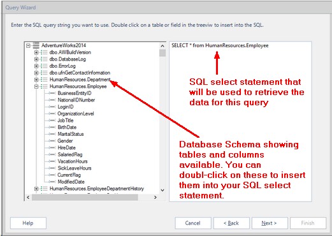Image resolution: width=332 pixels, height=236 pixels.
Task: Select dbo.AWBuildVersion in the tree
Action: pyautogui.click(x=70, y=52)
